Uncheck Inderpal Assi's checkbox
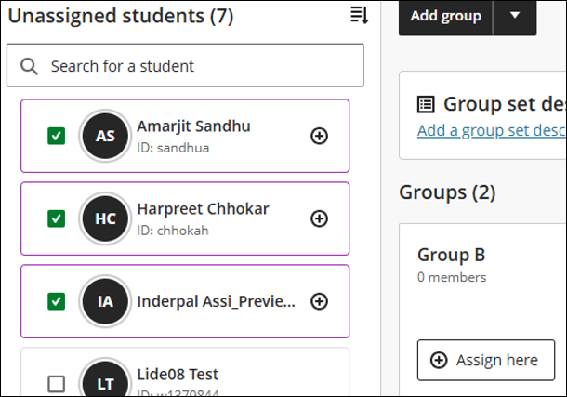This screenshot has height=397, width=567. pos(57,301)
